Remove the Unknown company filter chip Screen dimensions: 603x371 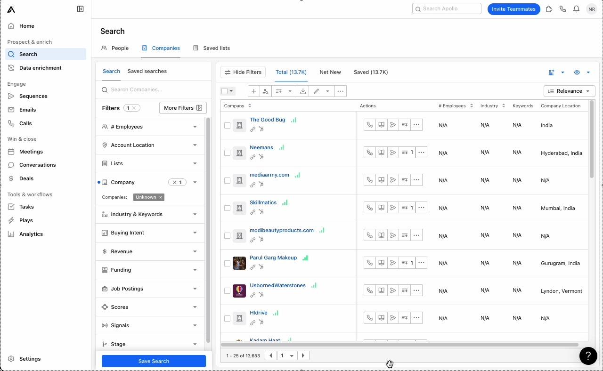161,197
